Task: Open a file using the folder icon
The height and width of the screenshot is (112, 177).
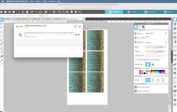Action: [x=6, y=12]
